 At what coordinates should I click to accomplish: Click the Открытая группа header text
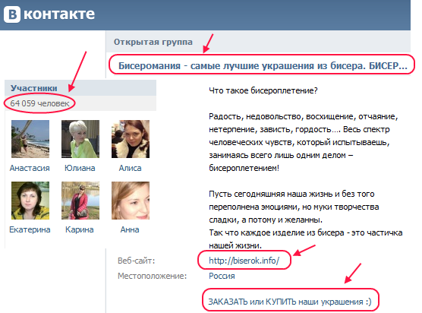153,42
